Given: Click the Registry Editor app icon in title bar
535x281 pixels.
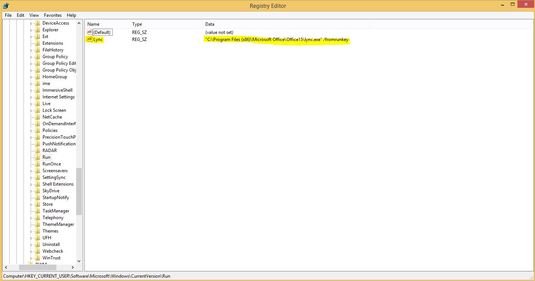Looking at the screenshot, I should pyautogui.click(x=6, y=6).
